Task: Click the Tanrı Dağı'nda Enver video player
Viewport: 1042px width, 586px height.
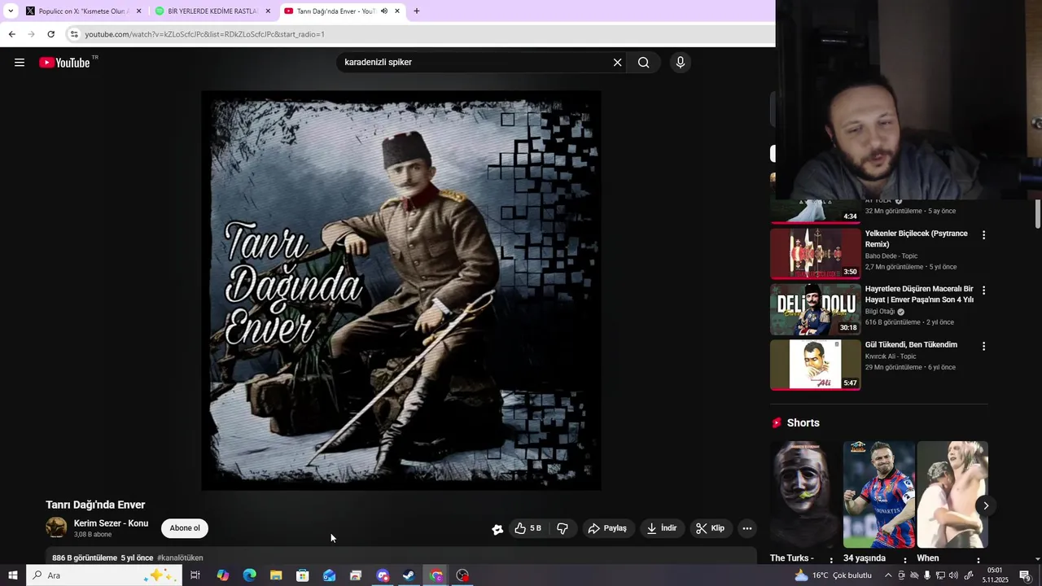Action: click(x=401, y=290)
